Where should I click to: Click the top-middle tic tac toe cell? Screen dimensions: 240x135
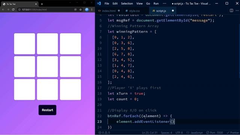click(x=48, y=43)
